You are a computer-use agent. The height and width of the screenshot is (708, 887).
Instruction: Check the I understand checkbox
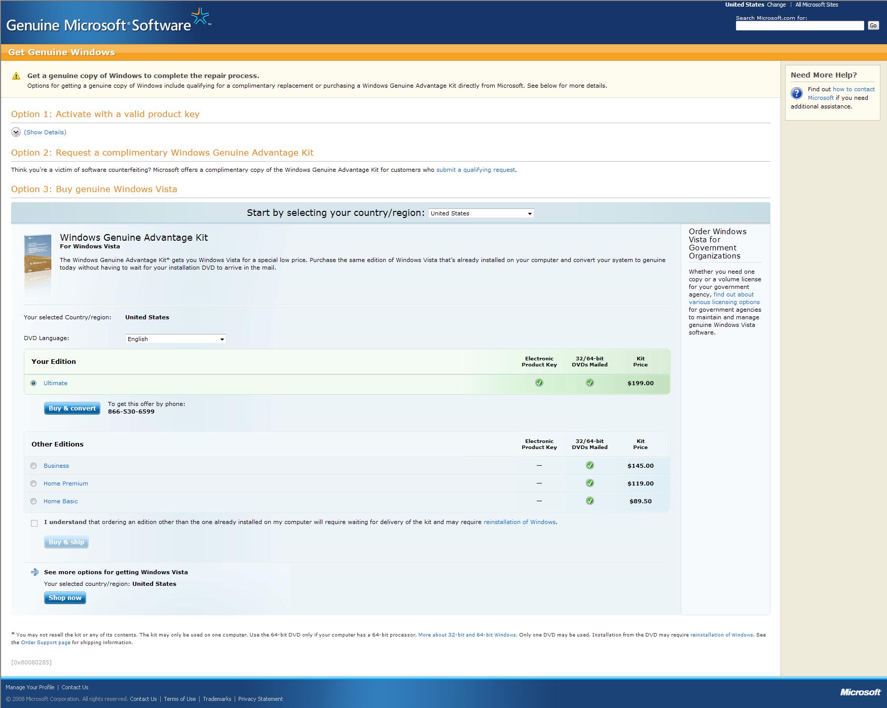[34, 523]
